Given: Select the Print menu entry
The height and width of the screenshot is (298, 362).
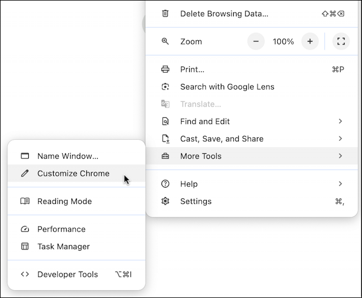Looking at the screenshot, I should click(x=252, y=69).
